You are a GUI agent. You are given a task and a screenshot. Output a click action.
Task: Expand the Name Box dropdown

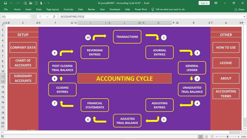(29, 16)
